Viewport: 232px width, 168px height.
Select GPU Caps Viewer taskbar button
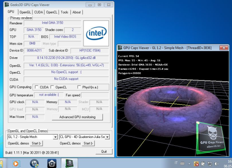coord(69,163)
